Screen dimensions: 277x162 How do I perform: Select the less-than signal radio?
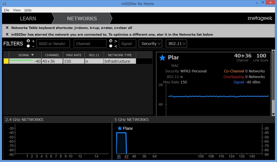111,46
